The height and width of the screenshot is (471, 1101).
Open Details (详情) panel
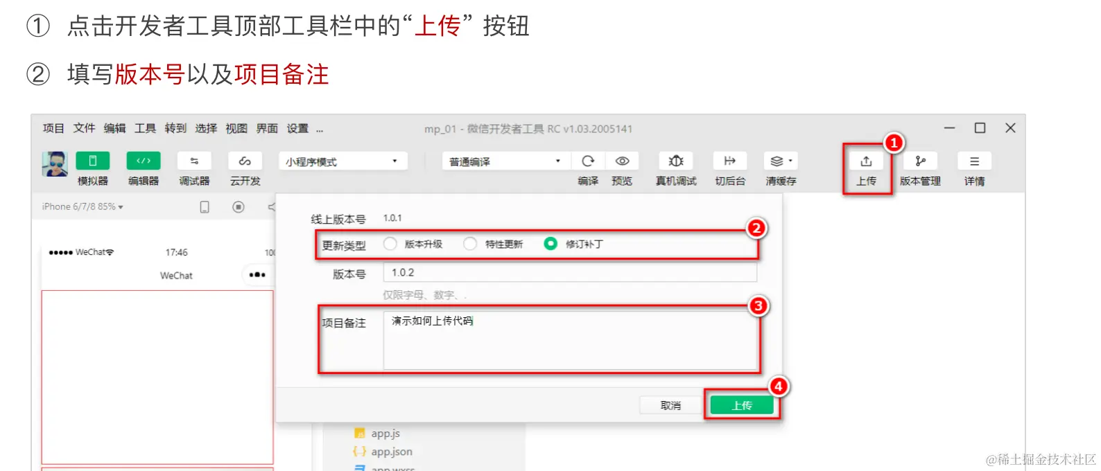(974, 161)
